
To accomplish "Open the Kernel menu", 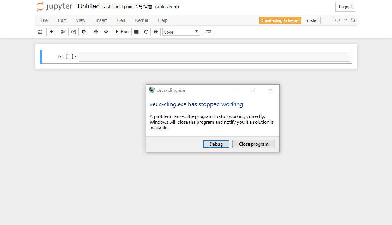I will click(x=141, y=20).
